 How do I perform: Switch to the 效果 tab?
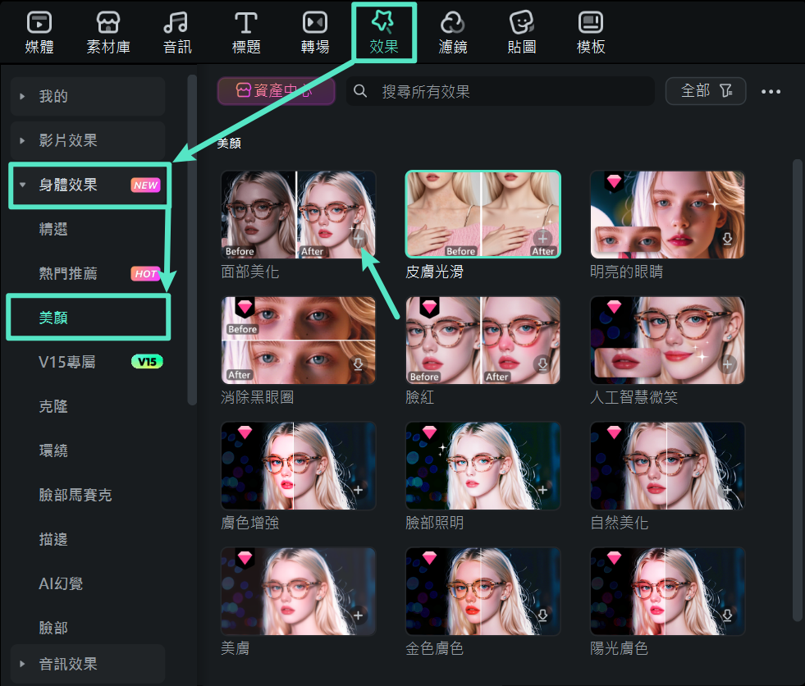[x=383, y=31]
